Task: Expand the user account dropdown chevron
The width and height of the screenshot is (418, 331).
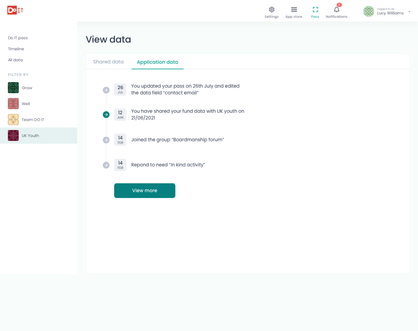Action: click(x=409, y=12)
